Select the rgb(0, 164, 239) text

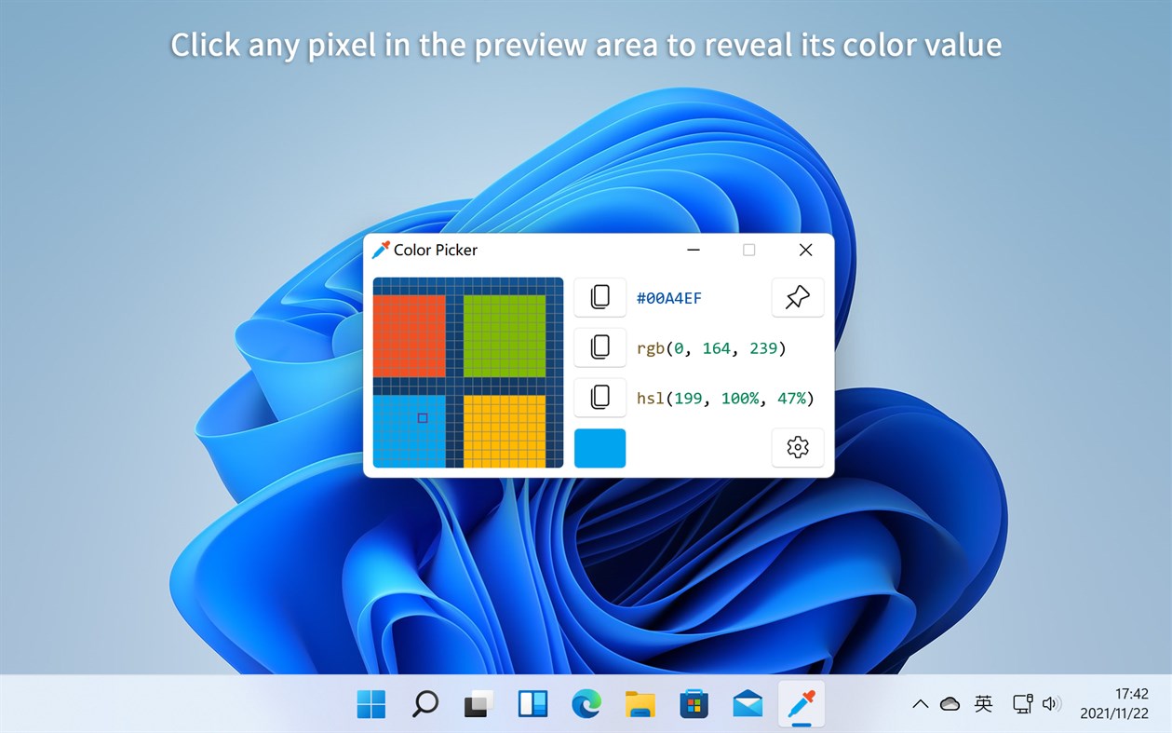tap(712, 348)
